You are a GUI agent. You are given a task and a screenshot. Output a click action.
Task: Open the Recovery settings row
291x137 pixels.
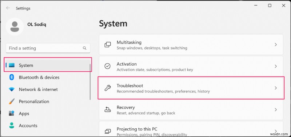(191, 110)
